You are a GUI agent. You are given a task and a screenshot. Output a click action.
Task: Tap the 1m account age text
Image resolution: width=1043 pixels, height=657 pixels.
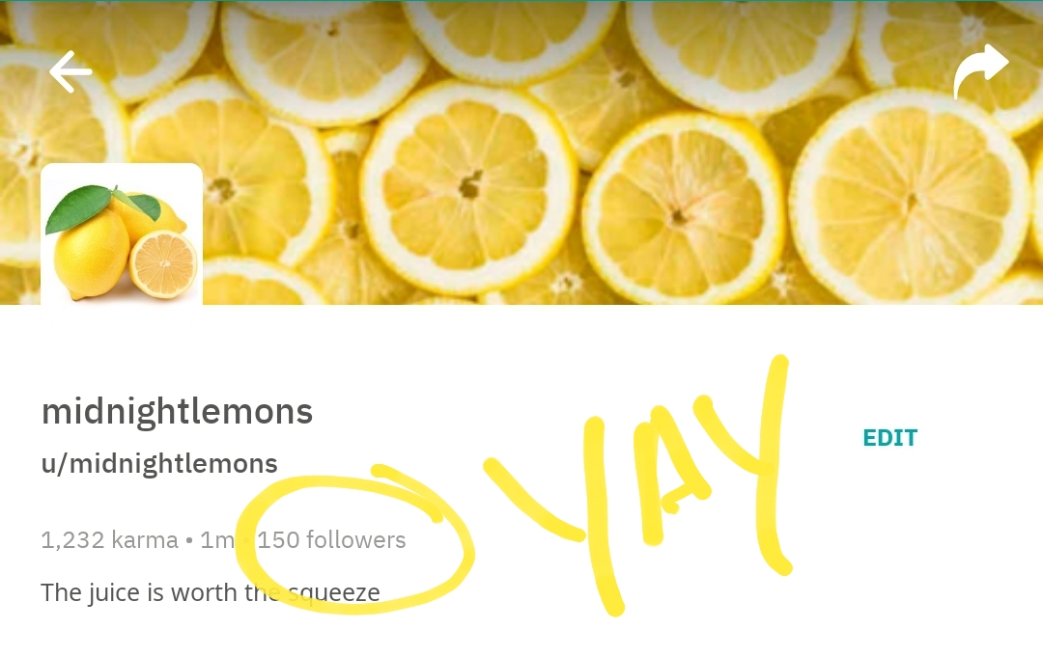(217, 540)
